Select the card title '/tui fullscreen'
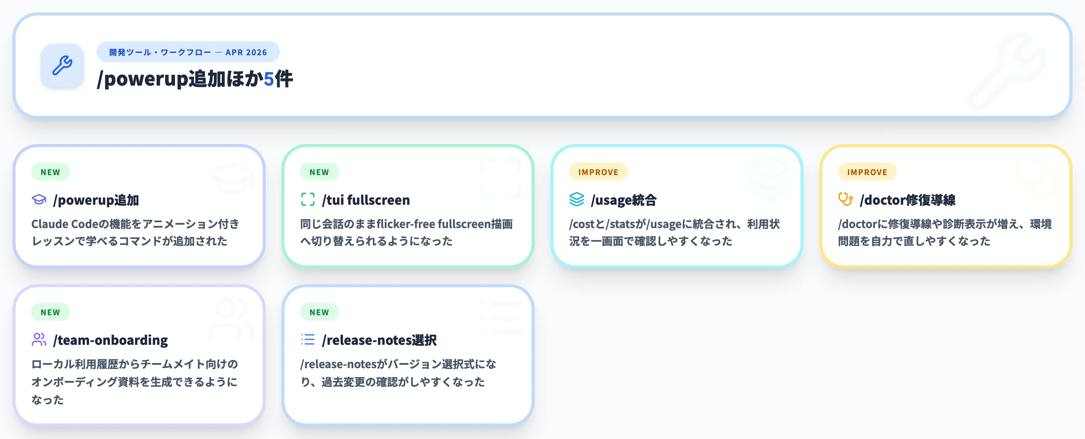The width and height of the screenshot is (1085, 439). pyautogui.click(x=366, y=200)
